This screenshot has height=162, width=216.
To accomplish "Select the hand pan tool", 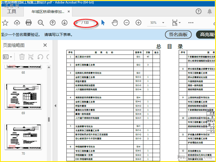I will [x=114, y=23].
